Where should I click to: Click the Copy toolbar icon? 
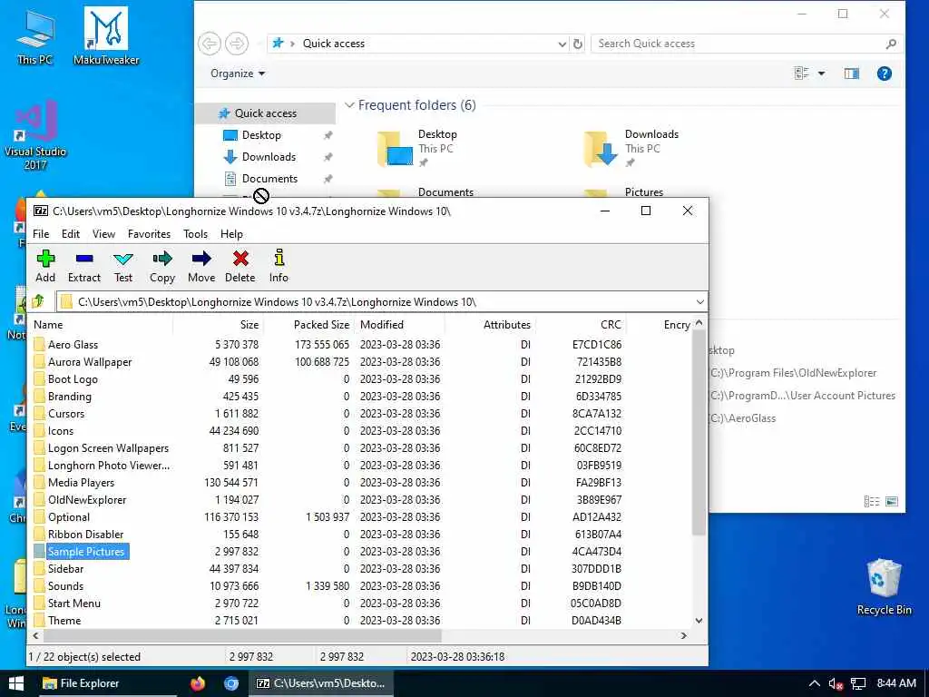pyautogui.click(x=161, y=266)
